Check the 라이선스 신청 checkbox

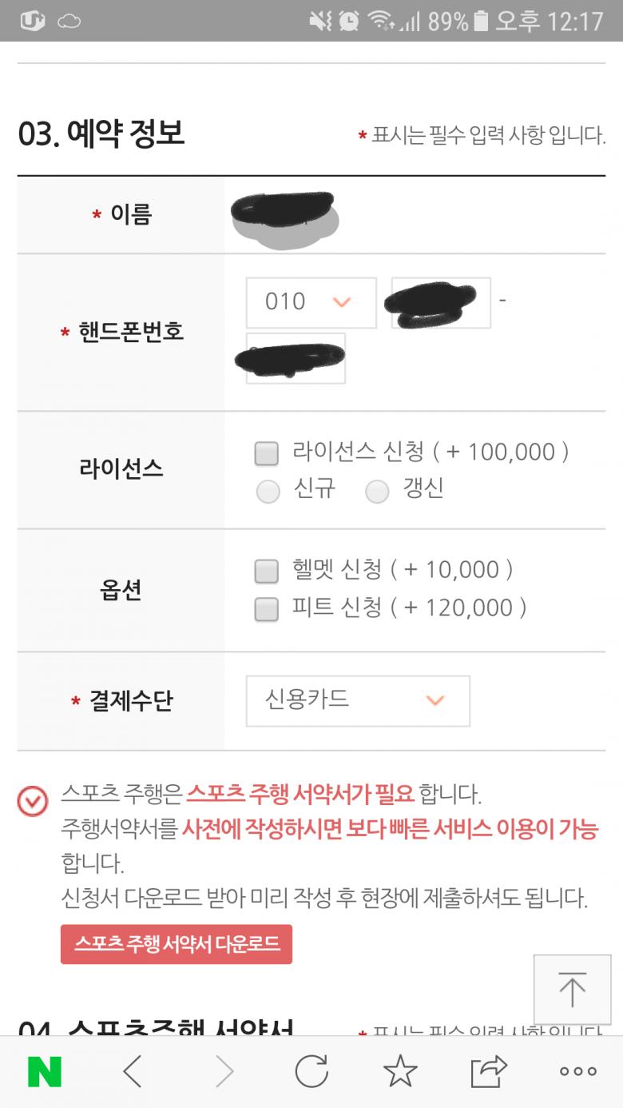click(x=267, y=453)
